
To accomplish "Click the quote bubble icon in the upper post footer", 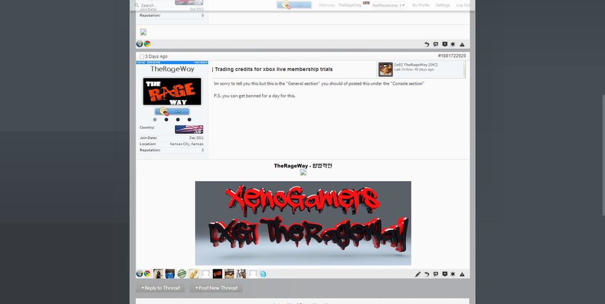I will 436,44.
